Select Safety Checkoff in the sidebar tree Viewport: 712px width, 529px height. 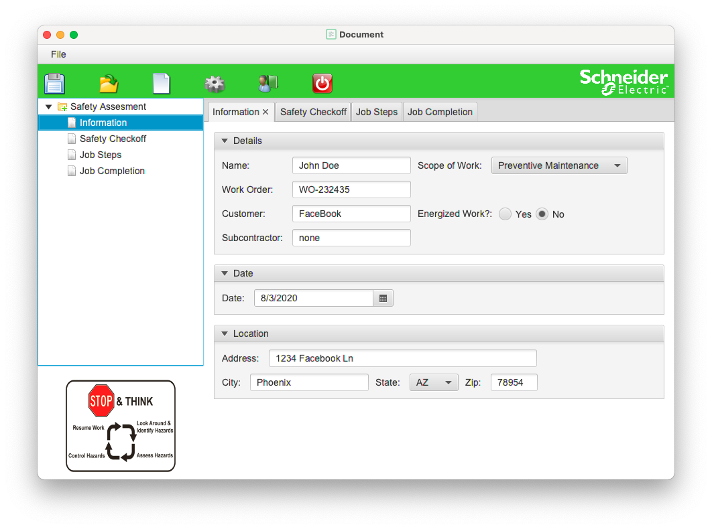click(113, 139)
